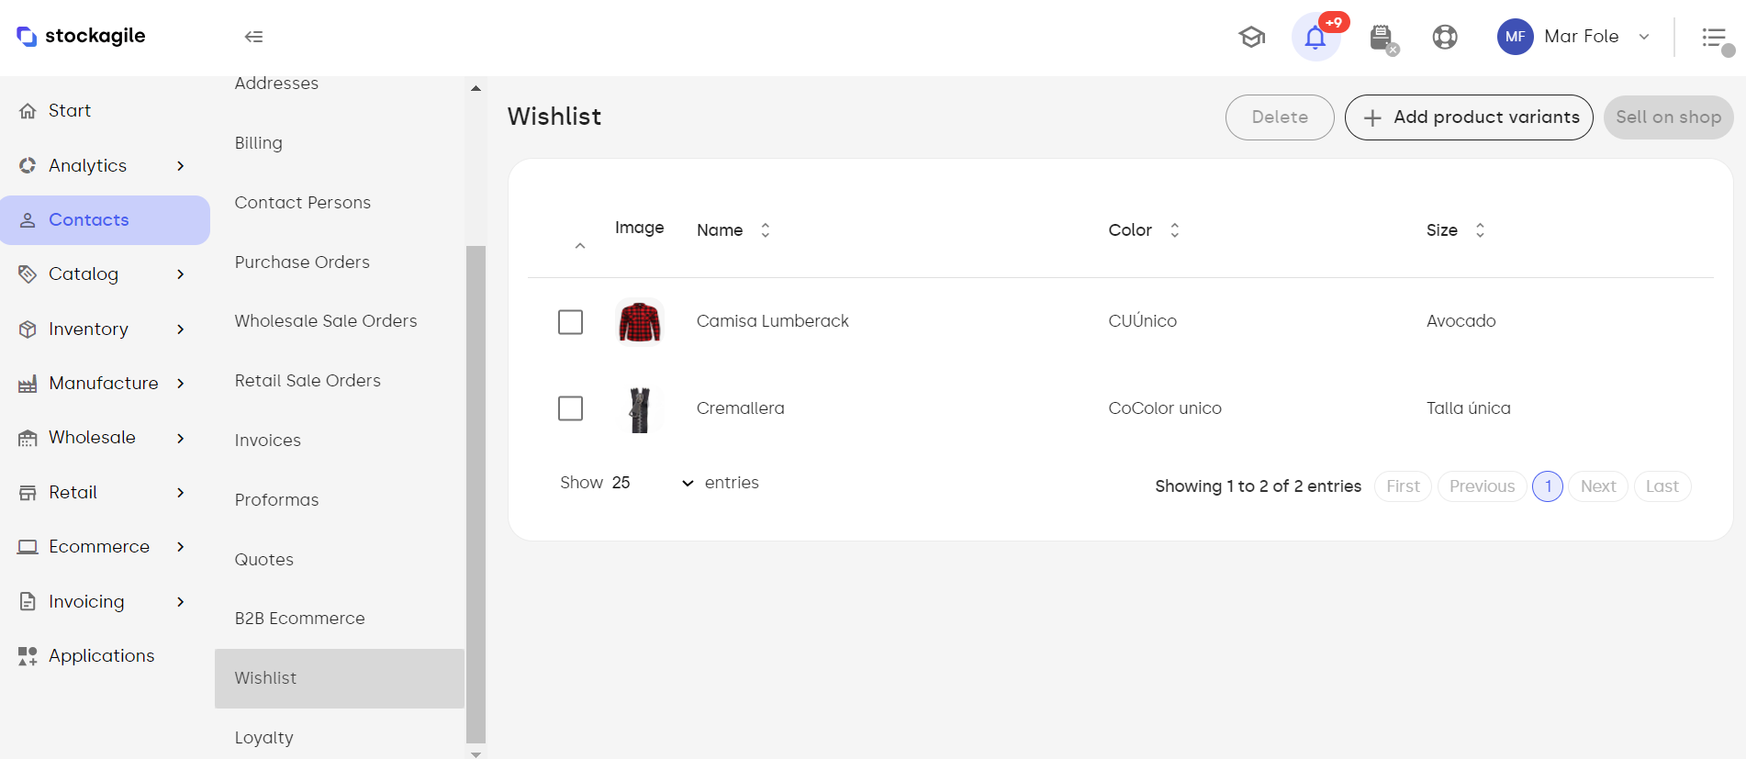Image resolution: width=1746 pixels, height=759 pixels.
Task: Select the Wishlist submenu item
Action: click(340, 678)
